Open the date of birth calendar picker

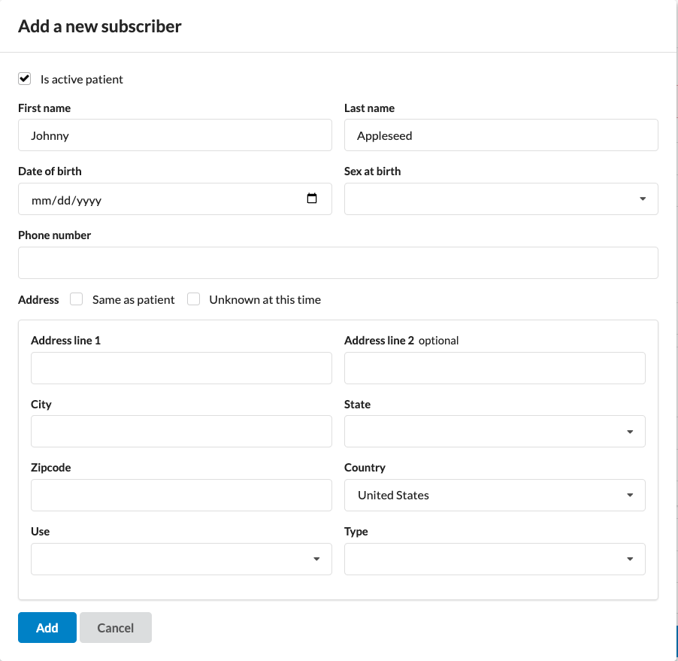(312, 199)
